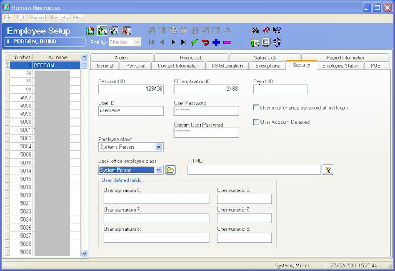Click the monitor screen icon
Viewport: 395px width, 271px height.
click(x=266, y=43)
